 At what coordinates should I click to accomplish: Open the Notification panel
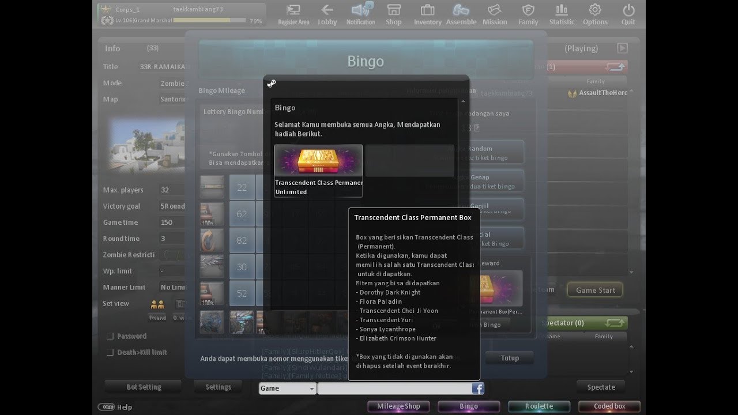[360, 14]
